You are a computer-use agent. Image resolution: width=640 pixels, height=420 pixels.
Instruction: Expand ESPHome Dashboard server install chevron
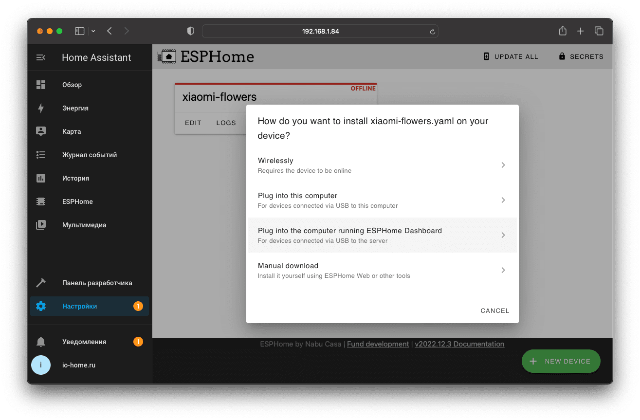click(503, 235)
